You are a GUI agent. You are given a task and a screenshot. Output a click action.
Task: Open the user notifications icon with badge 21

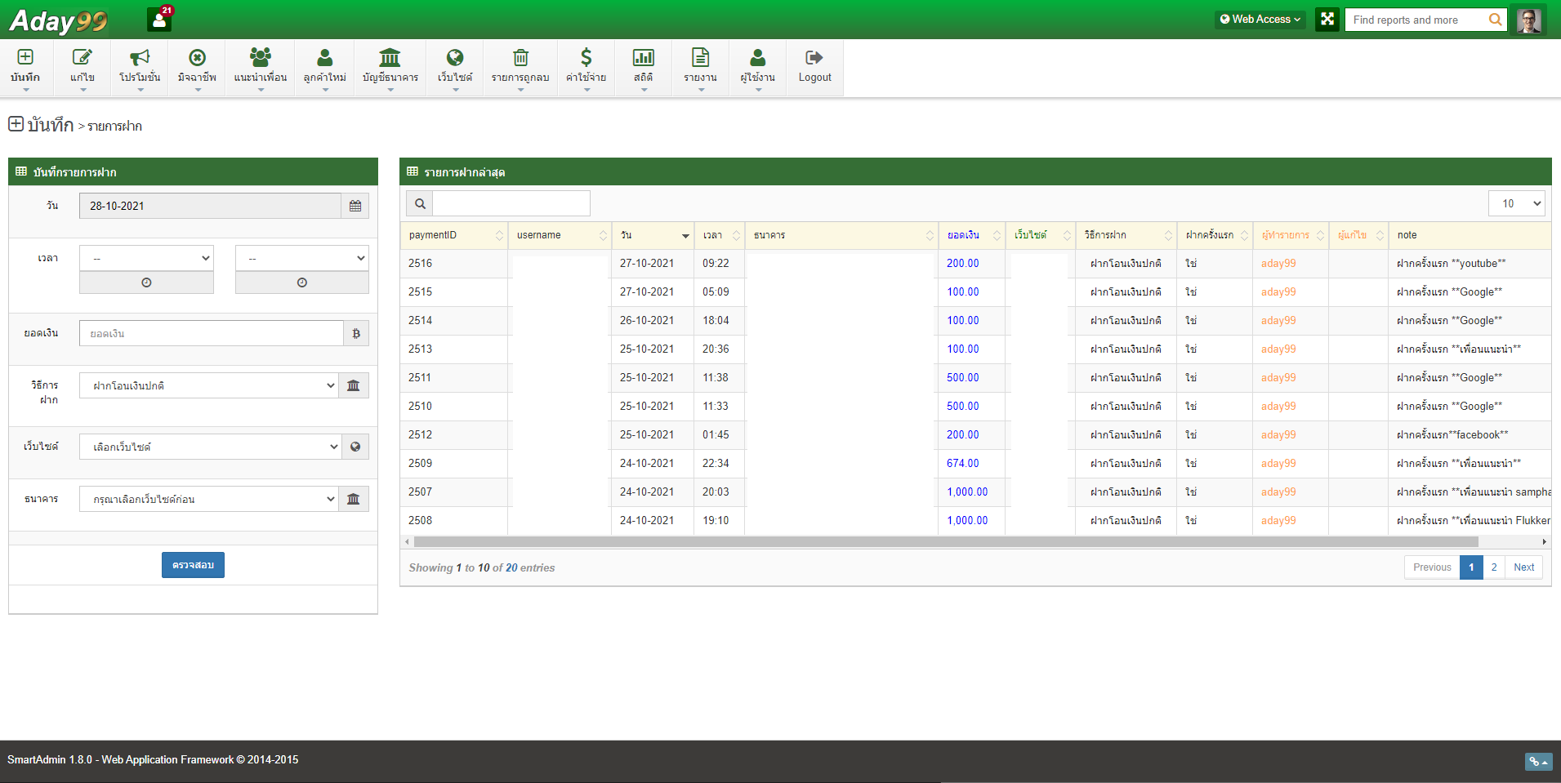coord(159,20)
